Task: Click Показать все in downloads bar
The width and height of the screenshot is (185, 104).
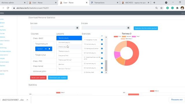Action: click(177, 100)
